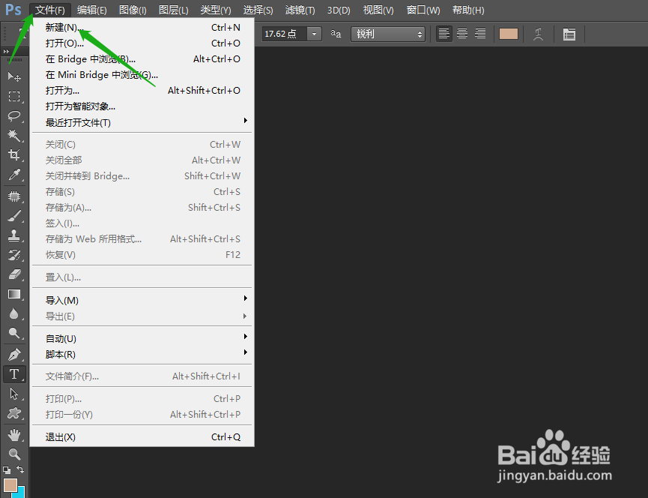
Task: Select the Crop tool
Action: [x=14, y=154]
